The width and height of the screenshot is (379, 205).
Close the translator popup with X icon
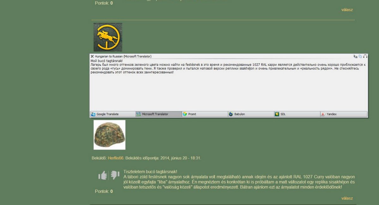point(92,56)
